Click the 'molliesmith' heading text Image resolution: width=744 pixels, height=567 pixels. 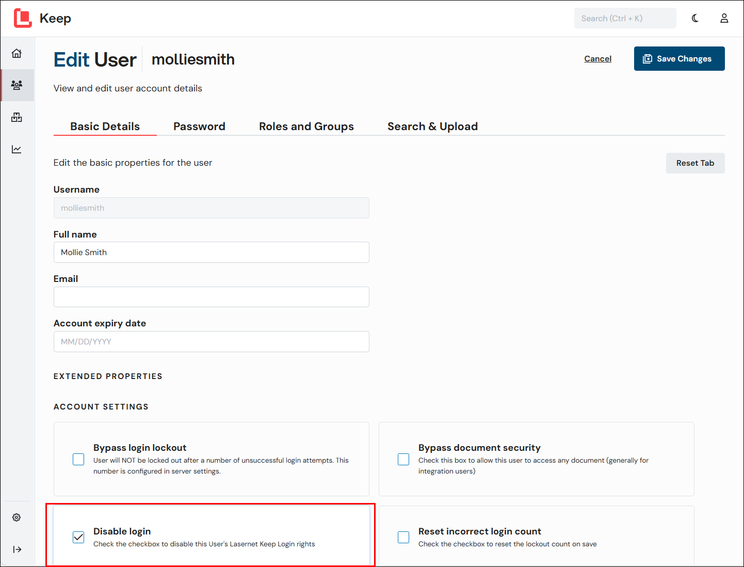tap(193, 59)
